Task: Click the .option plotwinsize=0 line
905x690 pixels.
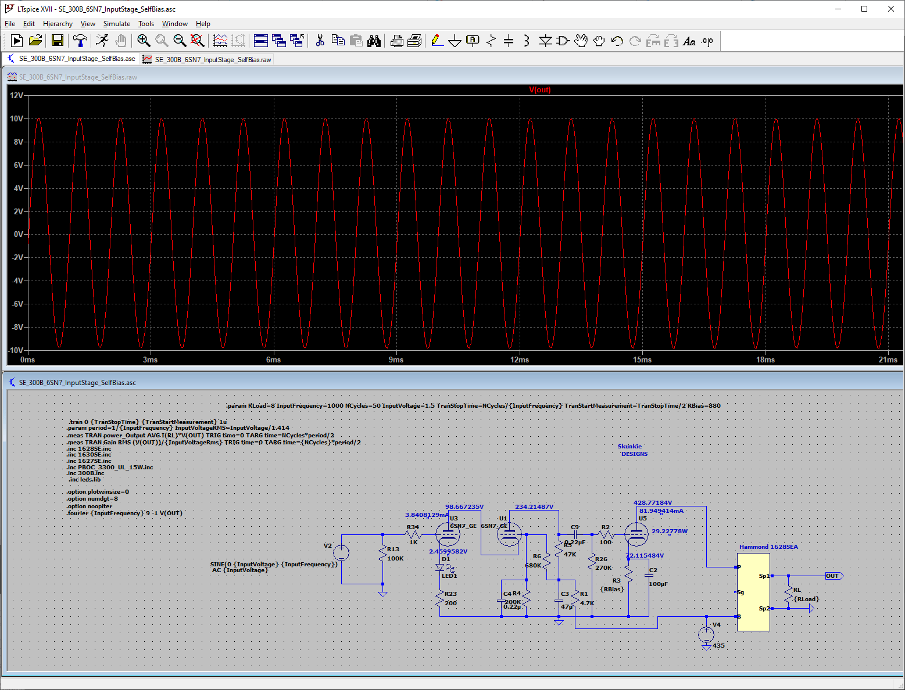Action: tap(98, 492)
